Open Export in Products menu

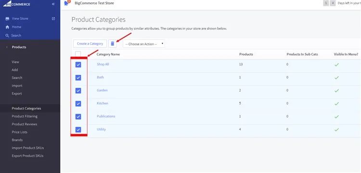tap(17, 94)
